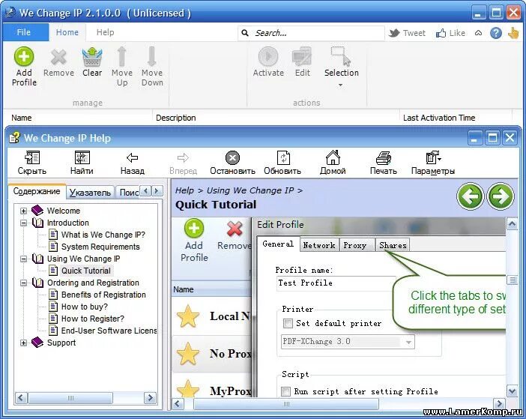Click the Домой (Home) house icon
The height and width of the screenshot is (419, 526).
(x=333, y=157)
